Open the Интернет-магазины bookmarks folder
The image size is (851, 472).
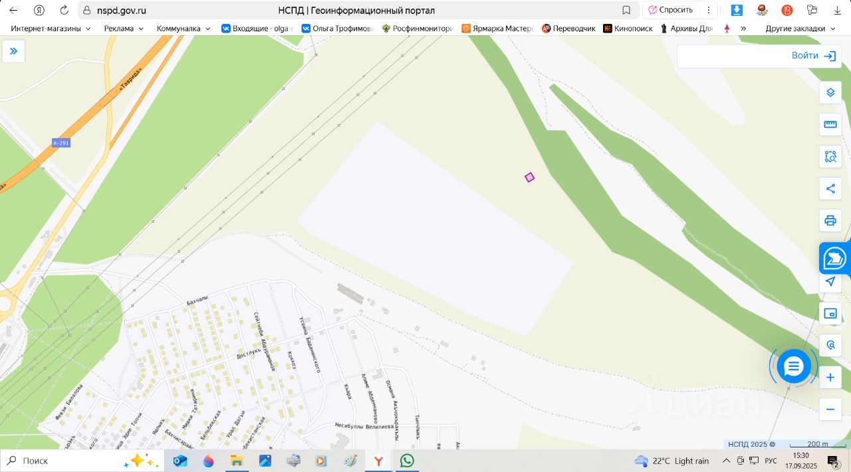tap(51, 29)
